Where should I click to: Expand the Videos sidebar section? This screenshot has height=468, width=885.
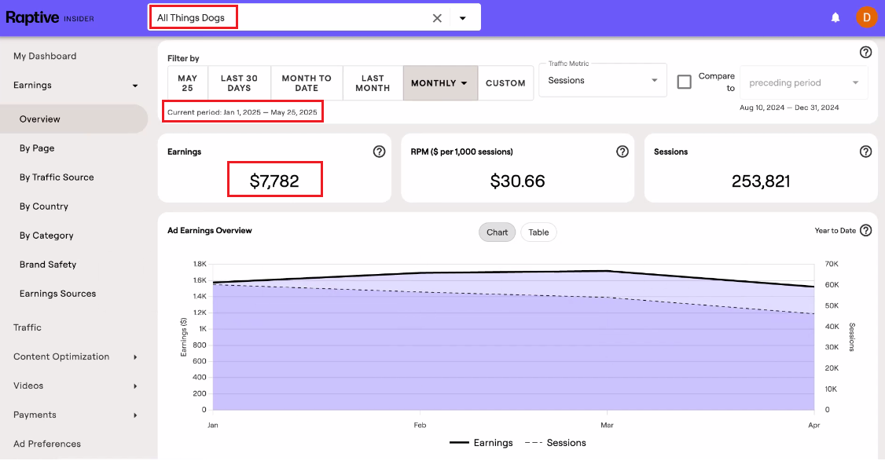coord(135,386)
